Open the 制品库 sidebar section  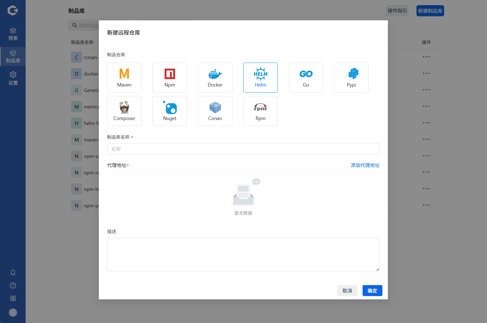(13, 57)
